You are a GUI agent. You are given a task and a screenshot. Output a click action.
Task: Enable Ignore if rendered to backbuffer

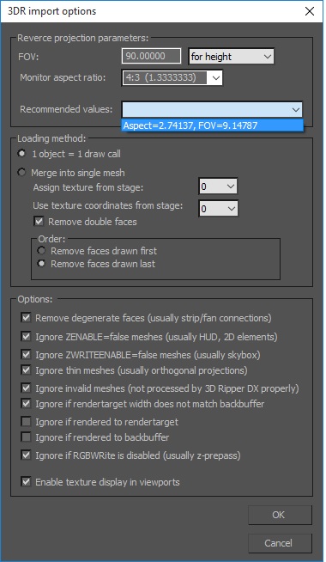(26, 437)
